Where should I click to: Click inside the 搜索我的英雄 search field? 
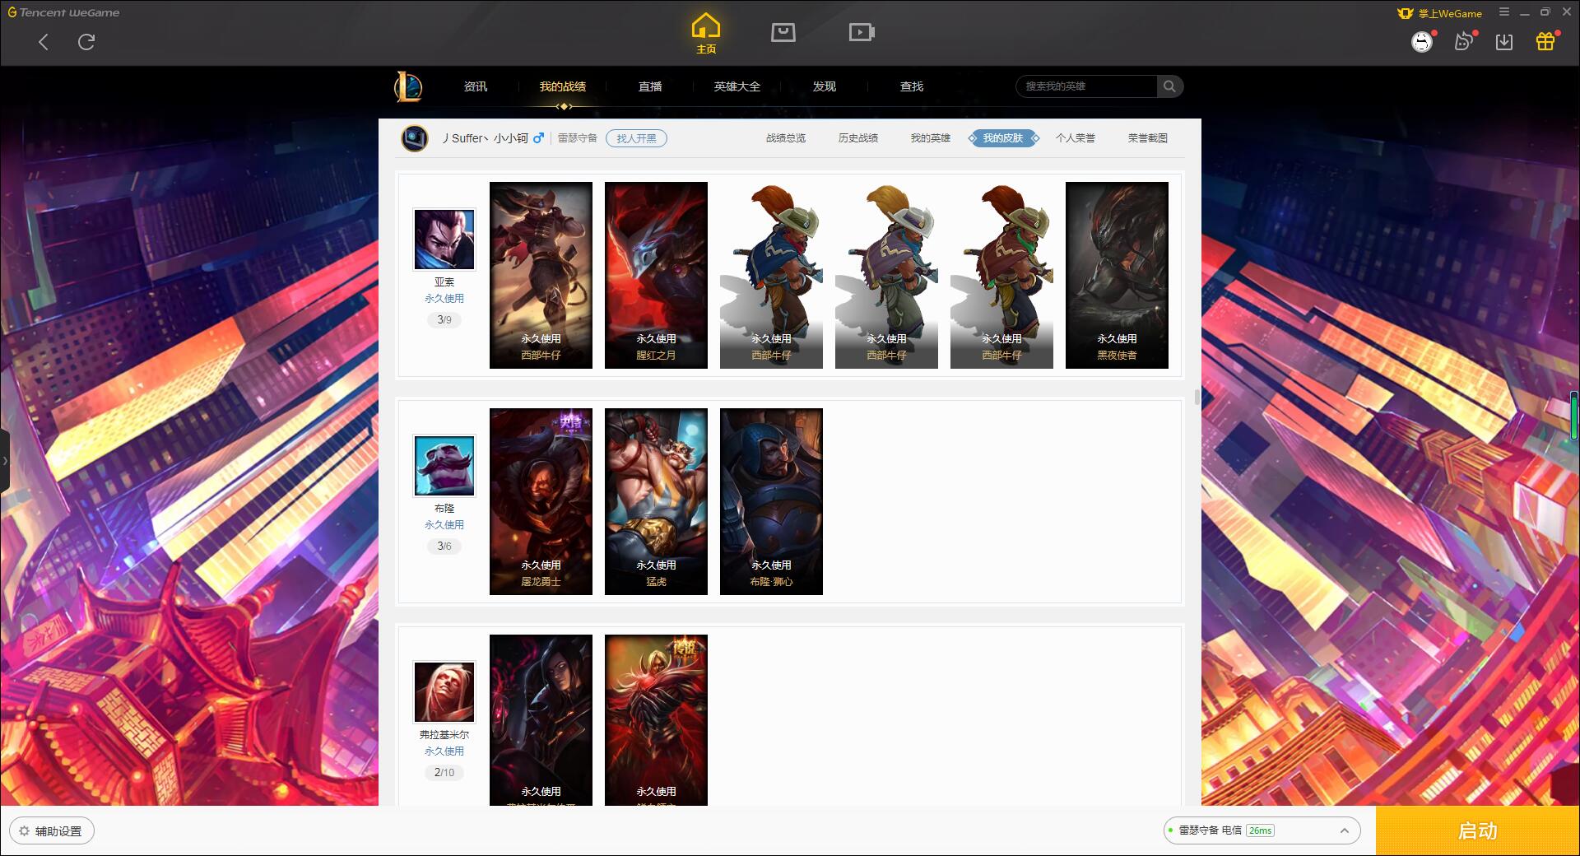[1088, 86]
